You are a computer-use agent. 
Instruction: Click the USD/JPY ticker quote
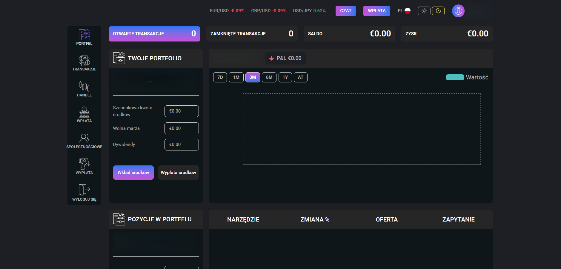coord(309,11)
